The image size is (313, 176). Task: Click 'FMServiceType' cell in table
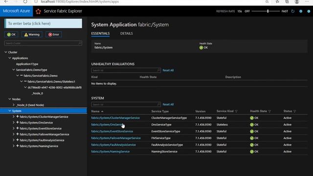pos(161,138)
